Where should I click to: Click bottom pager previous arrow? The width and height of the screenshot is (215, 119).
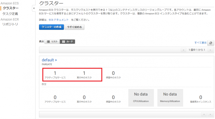coord(204,114)
